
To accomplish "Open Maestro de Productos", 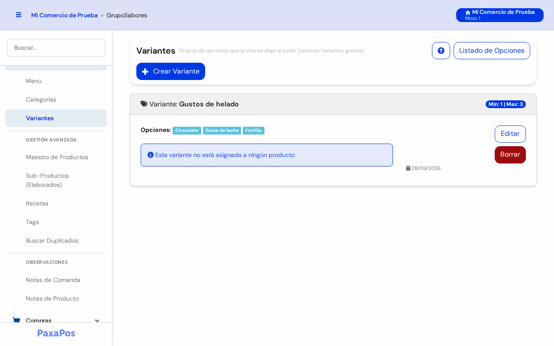I will click(56, 157).
